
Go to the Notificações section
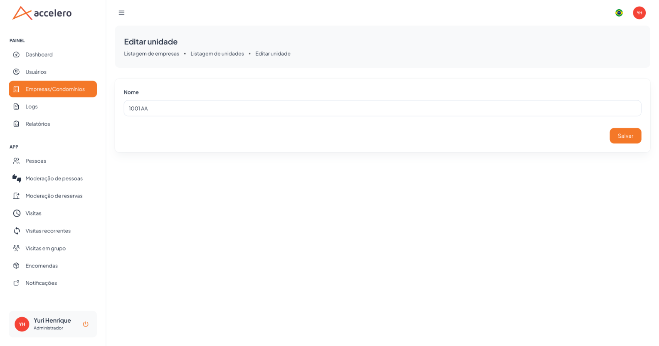[x=53, y=283]
